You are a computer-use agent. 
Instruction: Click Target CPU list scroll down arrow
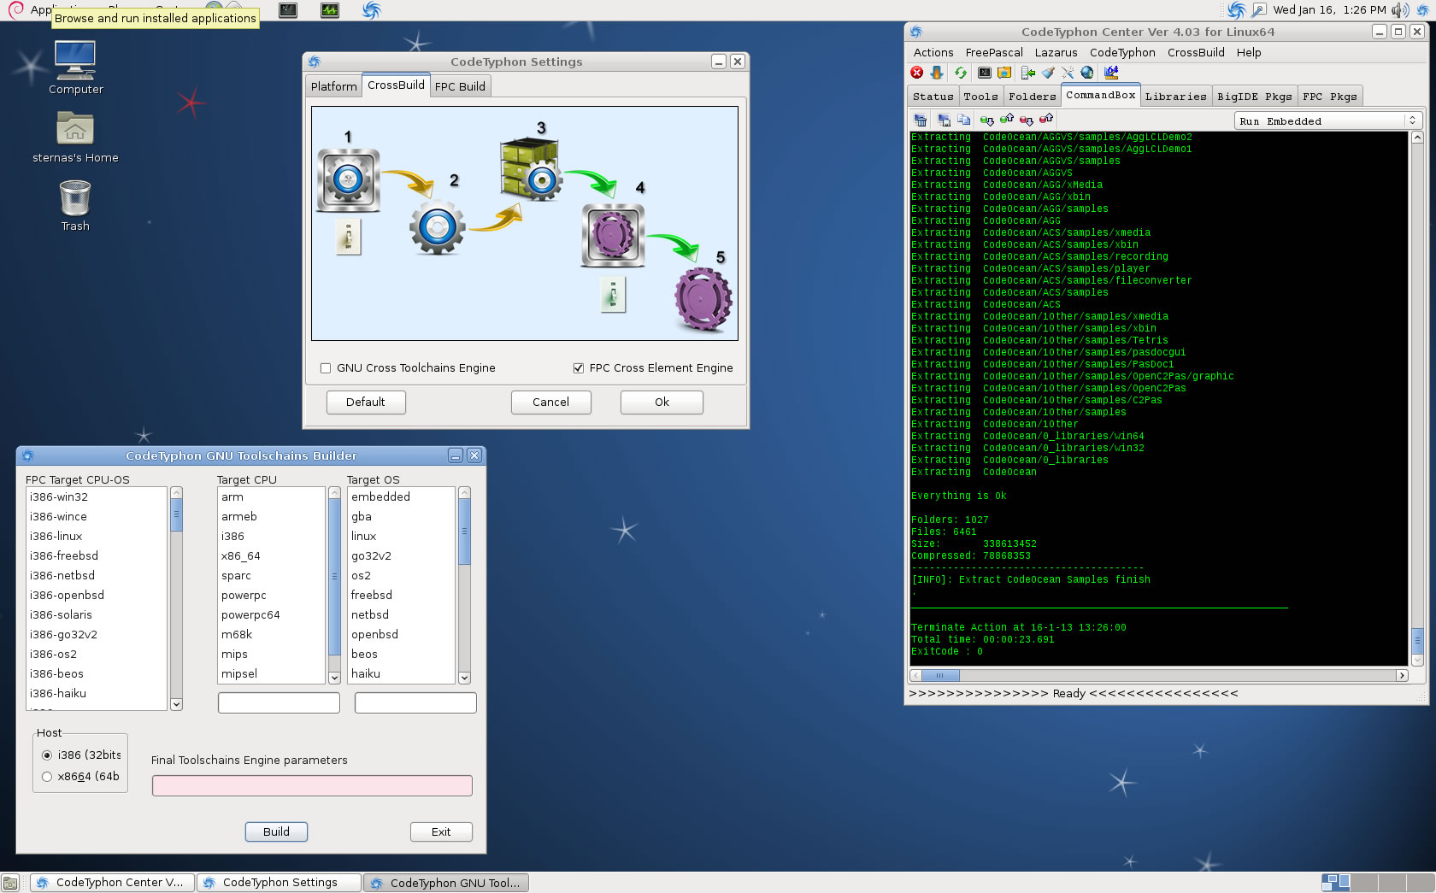[x=334, y=678]
